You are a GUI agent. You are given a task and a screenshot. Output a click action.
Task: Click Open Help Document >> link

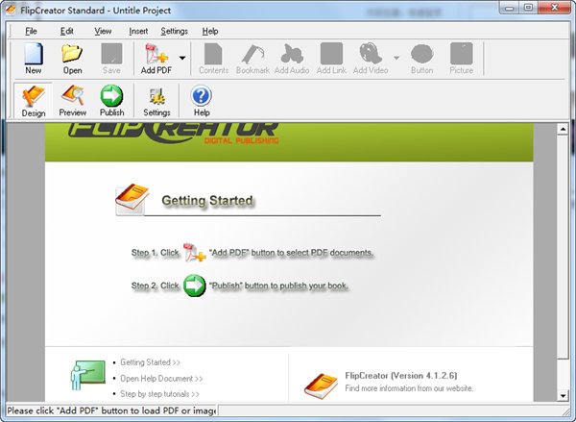(x=161, y=378)
